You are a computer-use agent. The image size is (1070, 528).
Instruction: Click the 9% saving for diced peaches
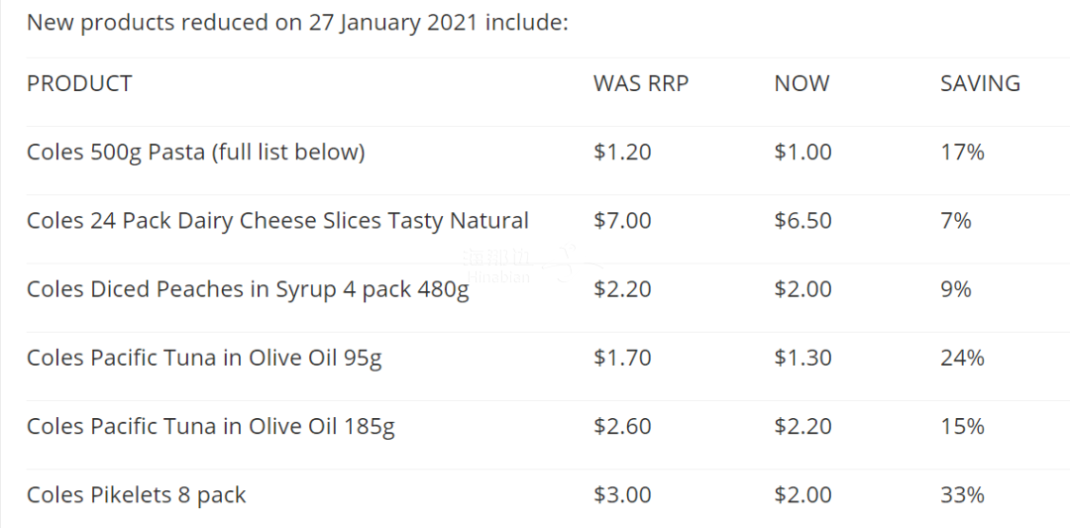[x=956, y=290]
